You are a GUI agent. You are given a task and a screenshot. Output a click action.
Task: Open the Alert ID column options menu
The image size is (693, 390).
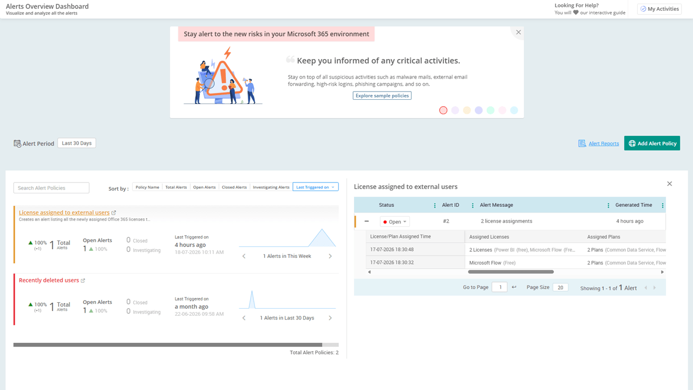pyautogui.click(x=473, y=205)
